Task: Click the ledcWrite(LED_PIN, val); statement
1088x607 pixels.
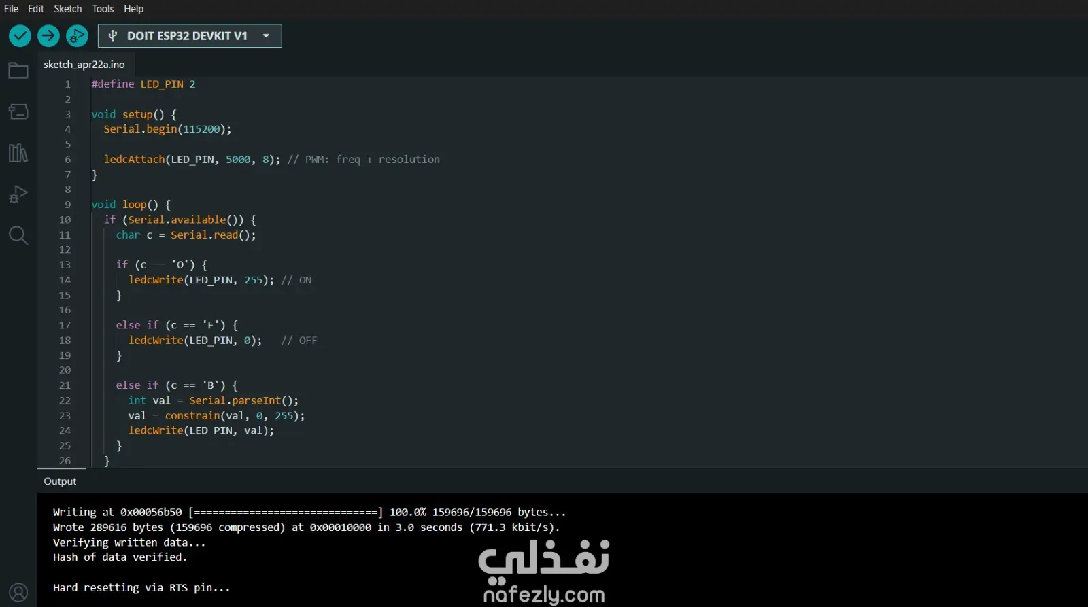Action: click(x=201, y=431)
